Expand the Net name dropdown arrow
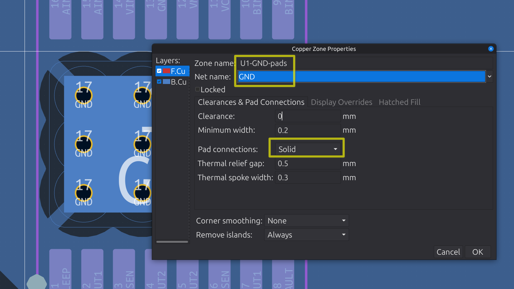This screenshot has height=289, width=514. pos(489,77)
